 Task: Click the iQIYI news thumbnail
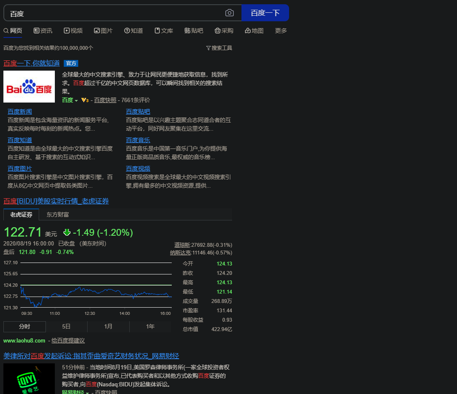tap(29, 379)
